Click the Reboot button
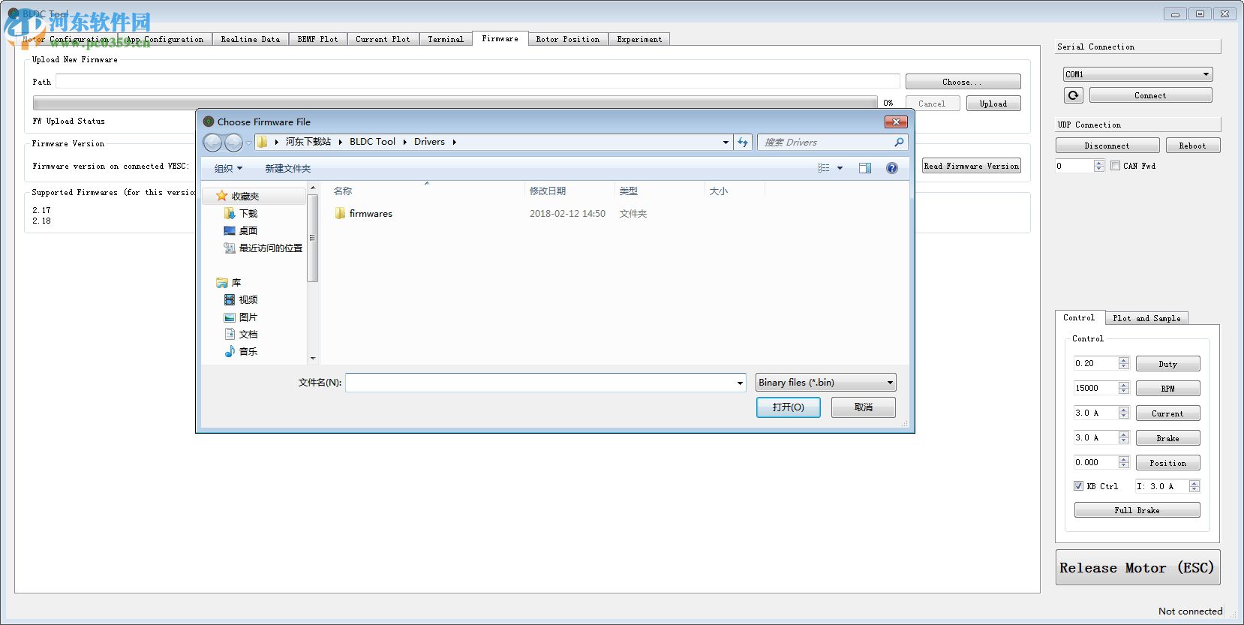The height and width of the screenshot is (625, 1244). point(1192,146)
